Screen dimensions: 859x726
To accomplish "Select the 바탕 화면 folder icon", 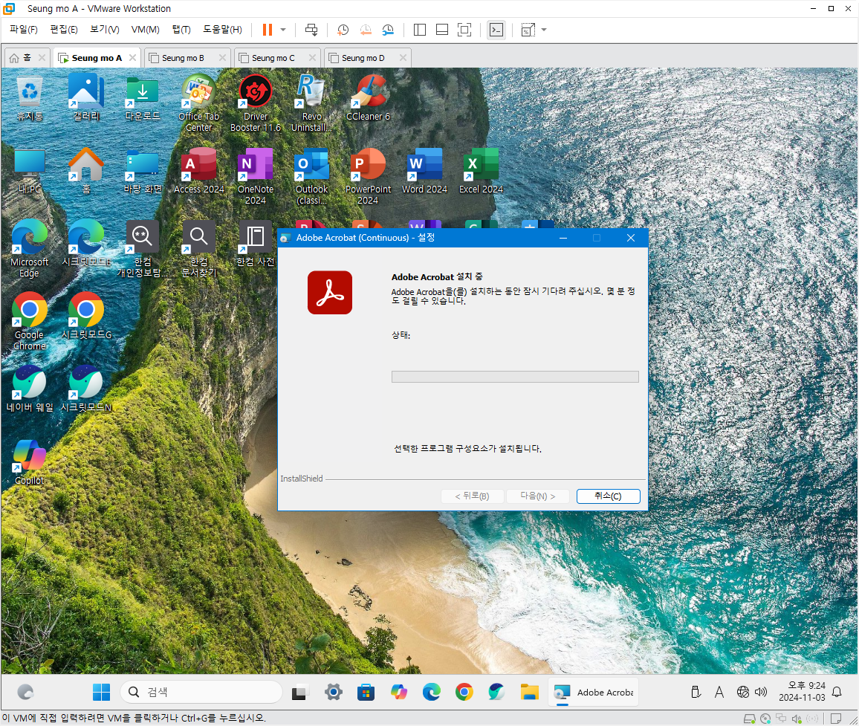I will coord(143,171).
